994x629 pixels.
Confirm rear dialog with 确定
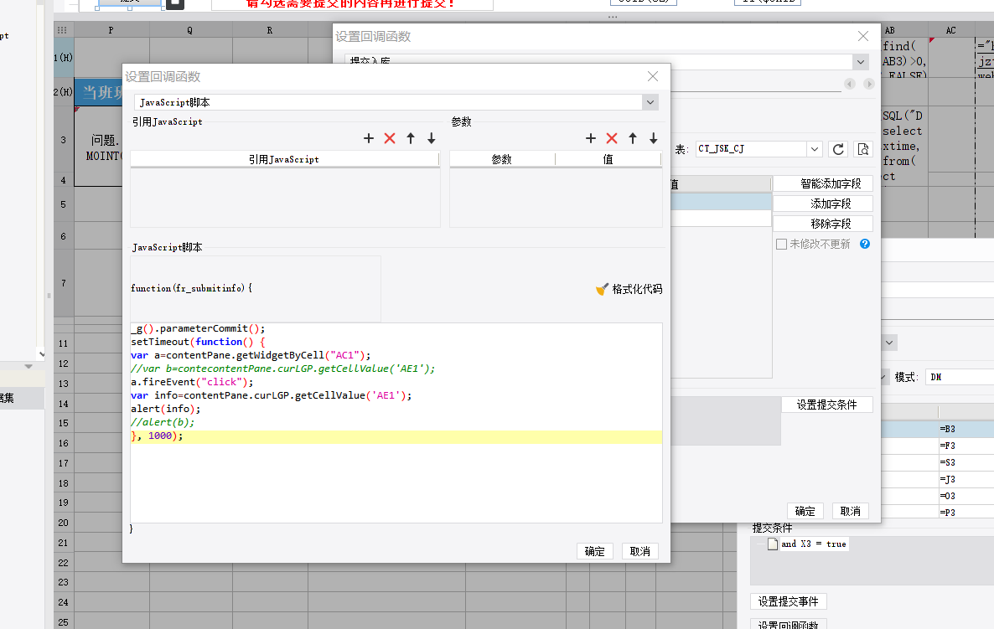pyautogui.click(x=805, y=511)
